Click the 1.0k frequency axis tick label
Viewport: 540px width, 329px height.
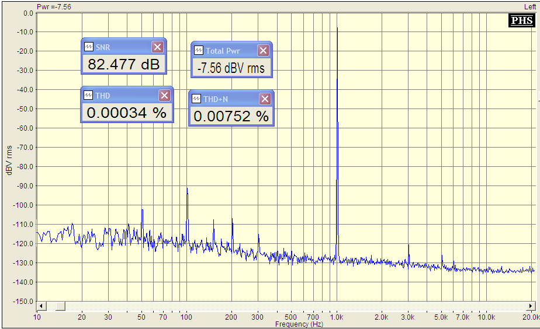coord(337,317)
